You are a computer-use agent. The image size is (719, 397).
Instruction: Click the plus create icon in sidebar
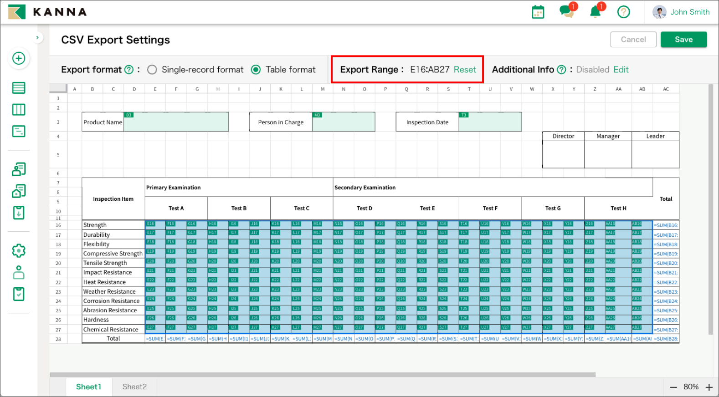[x=19, y=58]
